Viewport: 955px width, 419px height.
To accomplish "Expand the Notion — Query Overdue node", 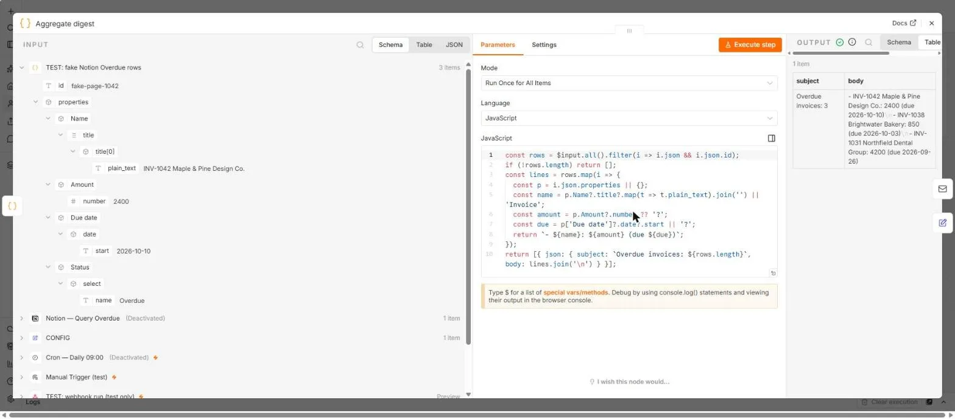I will coord(21,318).
